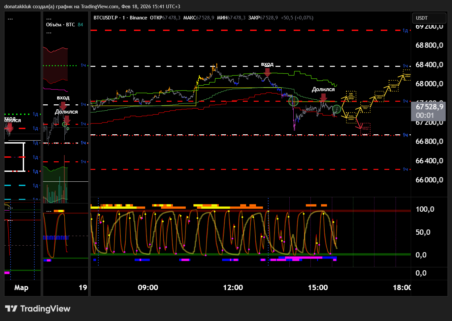Click the BTCUSDT.P symbol title
The width and height of the screenshot is (452, 321).
[106, 18]
